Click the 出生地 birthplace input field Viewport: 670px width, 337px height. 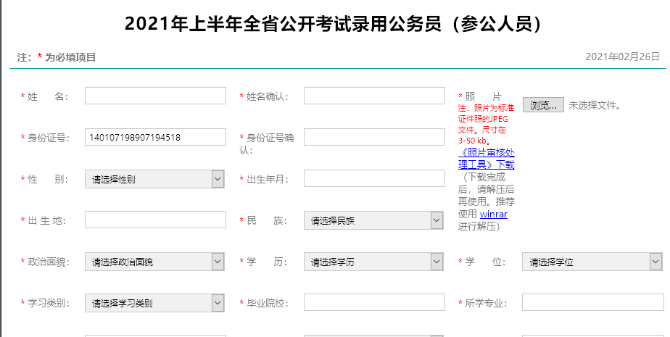(155, 220)
